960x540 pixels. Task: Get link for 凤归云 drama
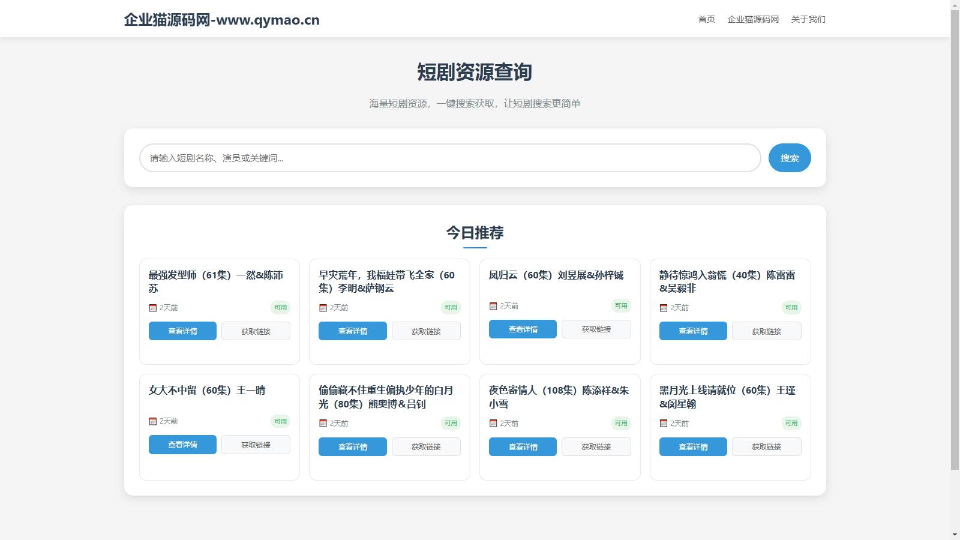click(x=596, y=329)
